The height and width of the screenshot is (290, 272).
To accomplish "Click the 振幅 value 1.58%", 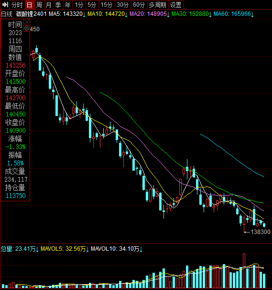I will click(15, 163).
